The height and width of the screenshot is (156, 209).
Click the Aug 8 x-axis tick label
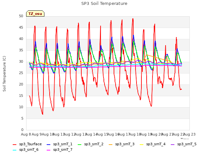click(26, 134)
